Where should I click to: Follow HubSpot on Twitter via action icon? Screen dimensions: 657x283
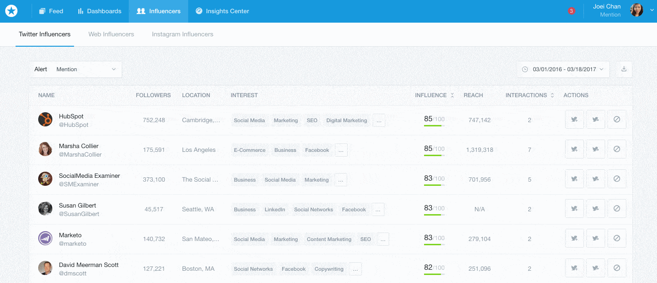click(x=574, y=119)
